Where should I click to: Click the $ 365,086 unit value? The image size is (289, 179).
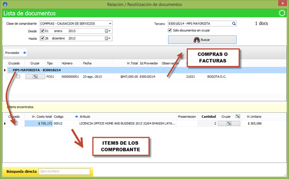point(255,124)
